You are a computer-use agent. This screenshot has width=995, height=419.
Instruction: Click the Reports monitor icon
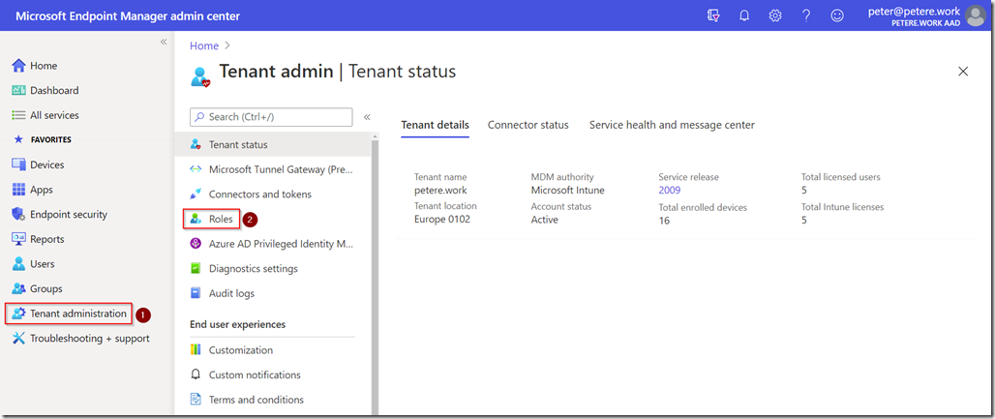(x=19, y=239)
